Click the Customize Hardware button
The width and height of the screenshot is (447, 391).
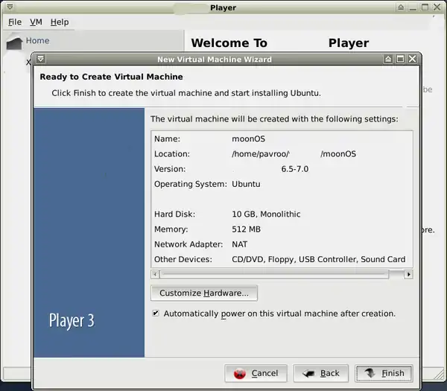204,293
